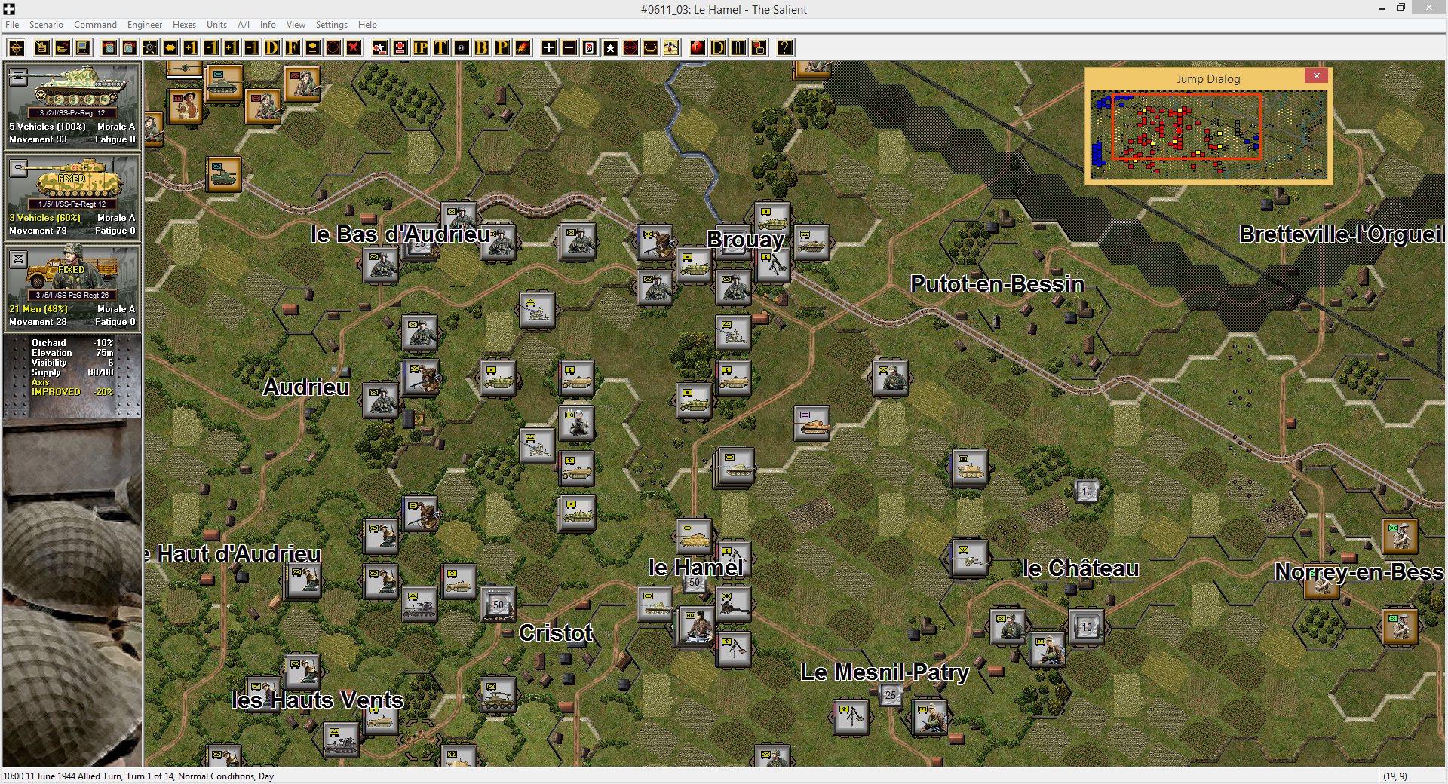This screenshot has height=784, width=1448.
Task: Open the Scenario menu
Action: pyautogui.click(x=46, y=25)
